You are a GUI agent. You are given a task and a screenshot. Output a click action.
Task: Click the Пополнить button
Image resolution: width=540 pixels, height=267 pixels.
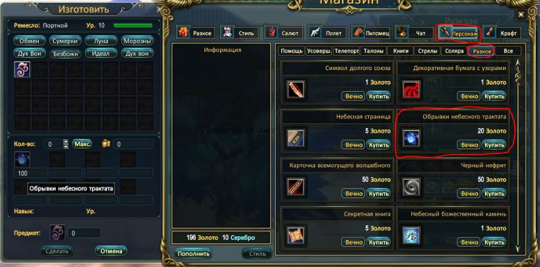193,254
